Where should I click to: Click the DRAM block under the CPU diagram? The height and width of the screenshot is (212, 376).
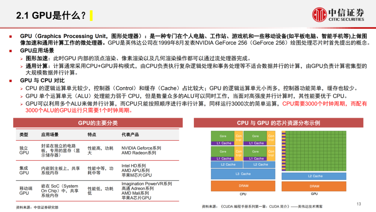[243, 186]
